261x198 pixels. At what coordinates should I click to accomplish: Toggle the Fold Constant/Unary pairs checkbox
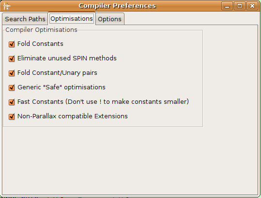pyautogui.click(x=12, y=73)
